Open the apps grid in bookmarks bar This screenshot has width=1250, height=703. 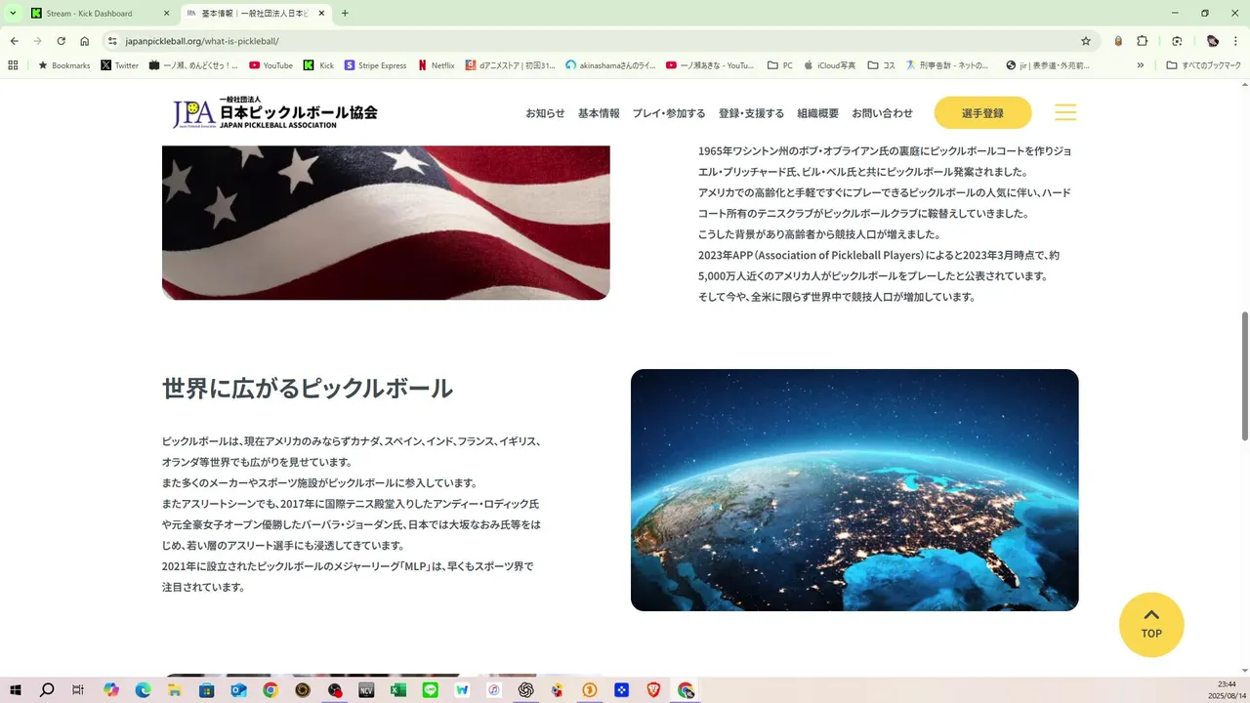point(13,65)
